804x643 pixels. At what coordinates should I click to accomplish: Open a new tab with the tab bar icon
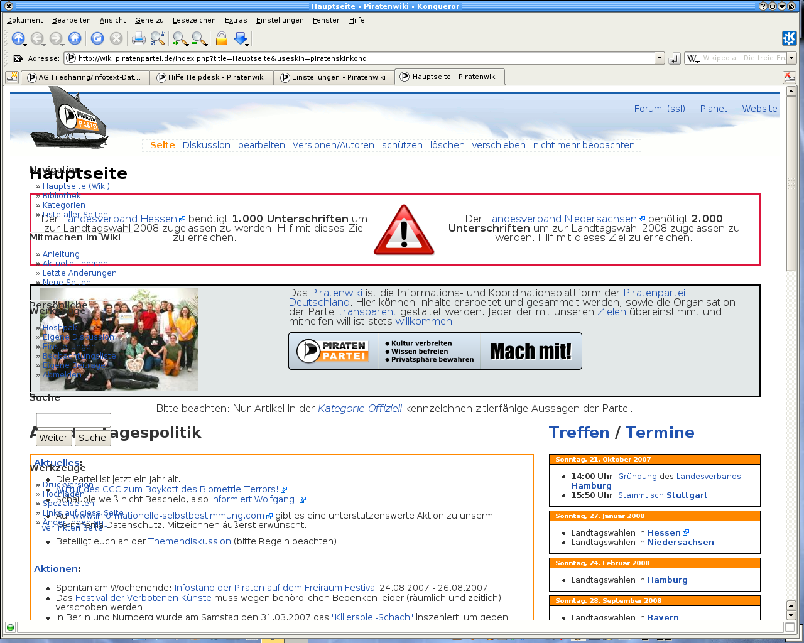[x=12, y=77]
